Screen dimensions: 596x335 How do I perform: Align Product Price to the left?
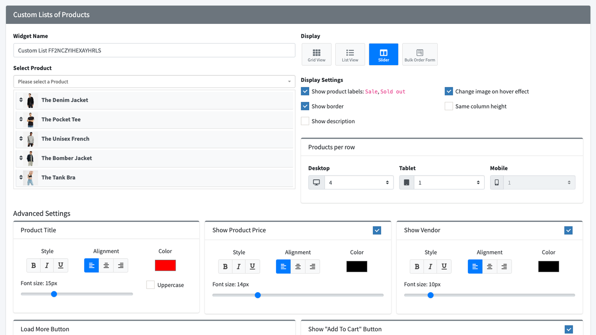pyautogui.click(x=284, y=267)
